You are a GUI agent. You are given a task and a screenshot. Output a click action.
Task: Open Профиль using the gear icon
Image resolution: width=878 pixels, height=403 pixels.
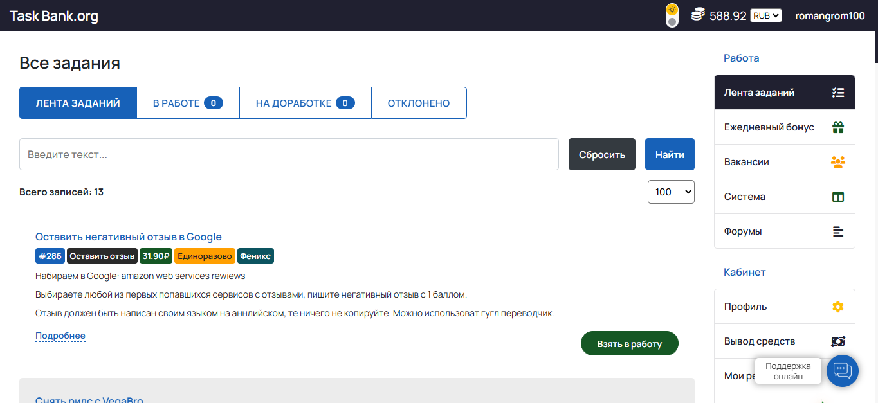837,307
